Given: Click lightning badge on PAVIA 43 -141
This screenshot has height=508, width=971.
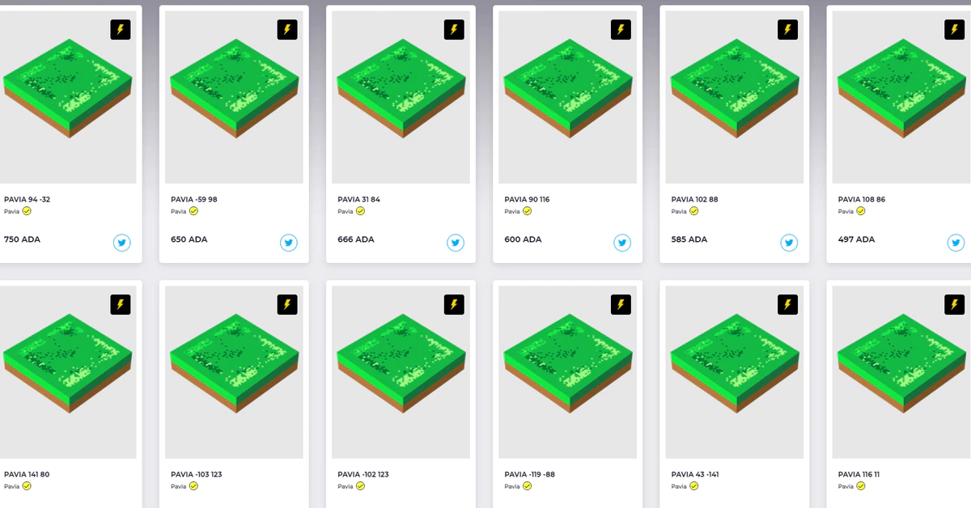Looking at the screenshot, I should pos(788,305).
